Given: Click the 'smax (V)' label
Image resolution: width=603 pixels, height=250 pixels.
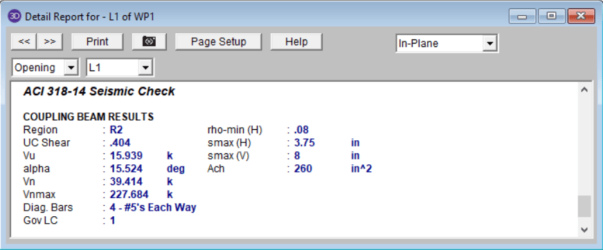Looking at the screenshot, I should click(228, 155).
